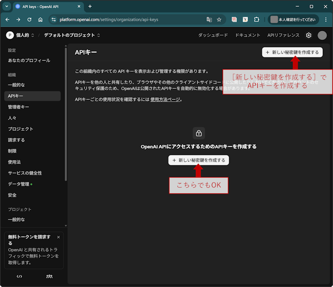Viewport: 333px width, 287px height.
Task: Expand the デフォルトのプロジェクト project selector
Action: click(x=72, y=35)
